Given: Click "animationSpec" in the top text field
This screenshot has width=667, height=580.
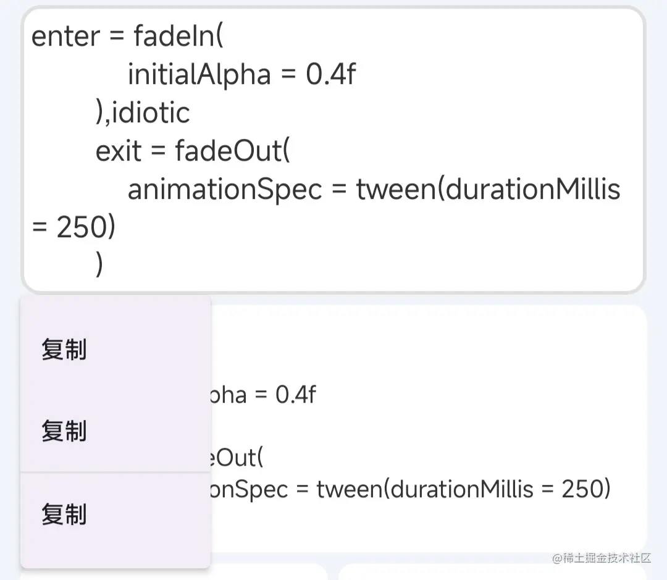Looking at the screenshot, I should coord(225,190).
